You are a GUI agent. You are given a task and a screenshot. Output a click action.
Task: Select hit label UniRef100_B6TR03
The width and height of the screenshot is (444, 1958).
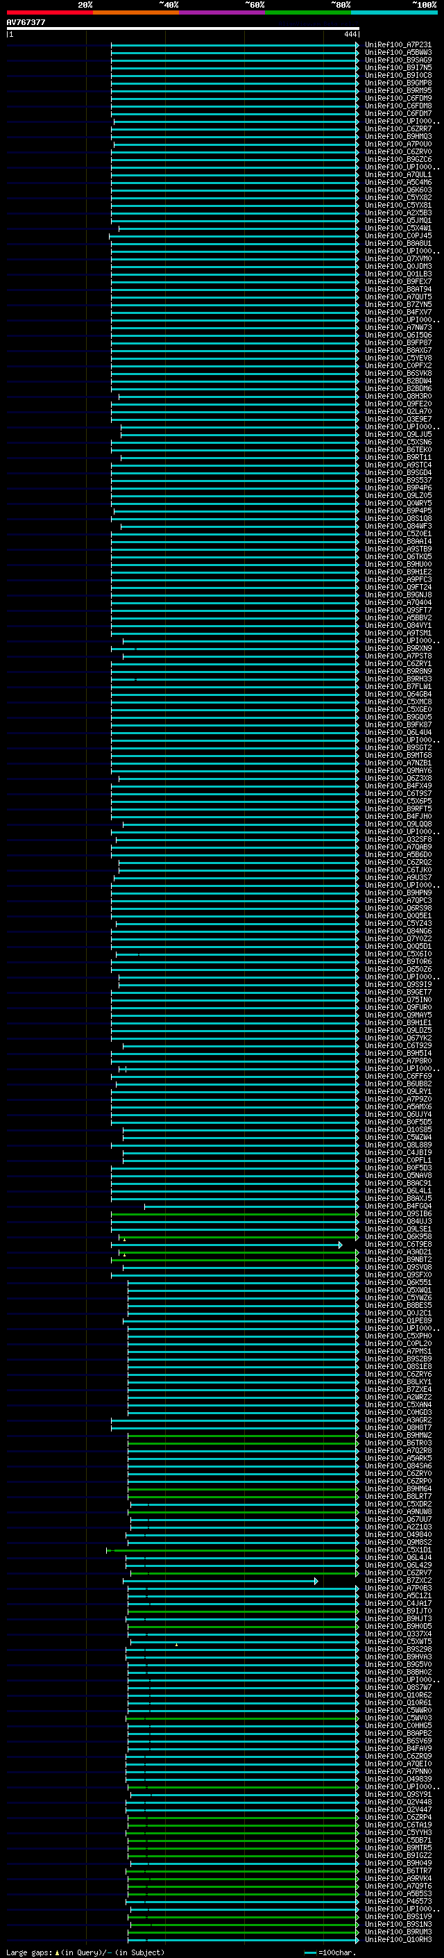point(398,1443)
